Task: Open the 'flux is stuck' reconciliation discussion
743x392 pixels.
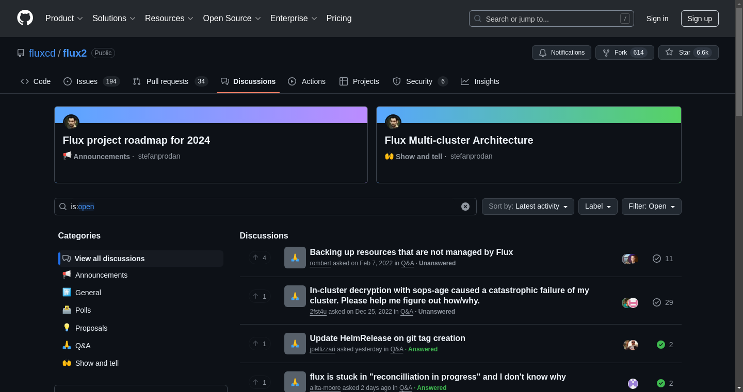Action: 438,377
